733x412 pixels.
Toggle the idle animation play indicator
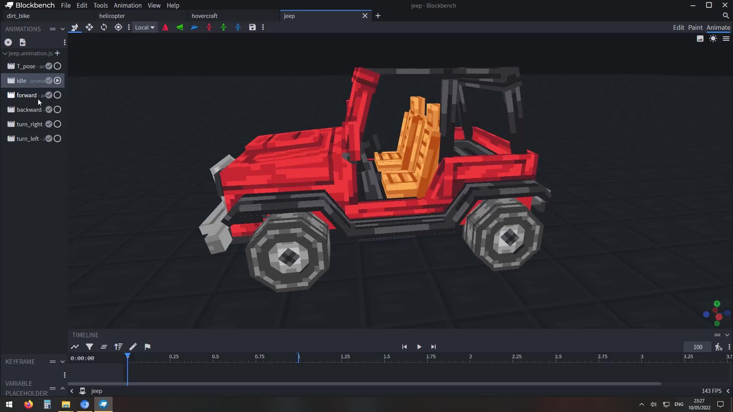click(x=57, y=80)
